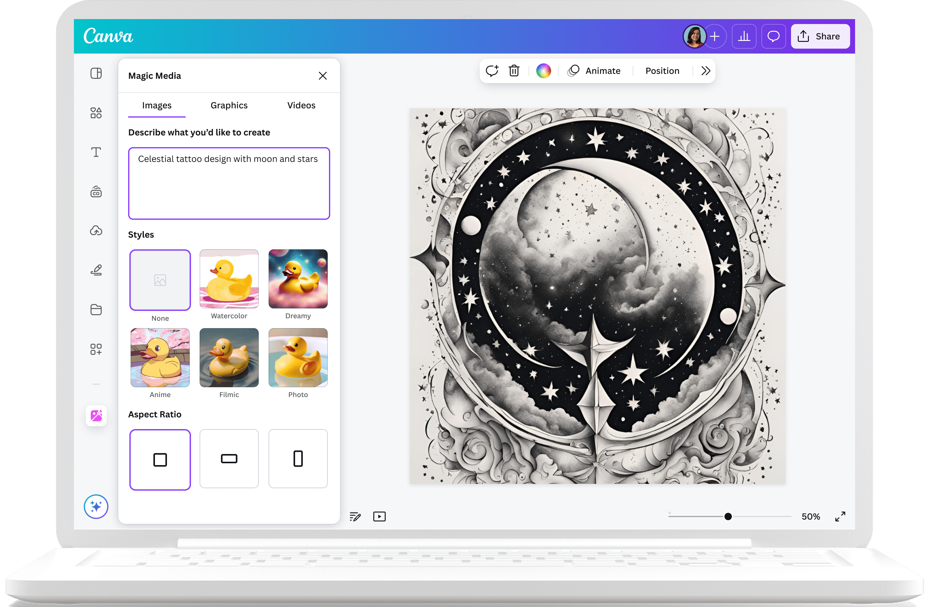Open the Uploads panel
This screenshot has height=607, width=929.
[x=95, y=231]
